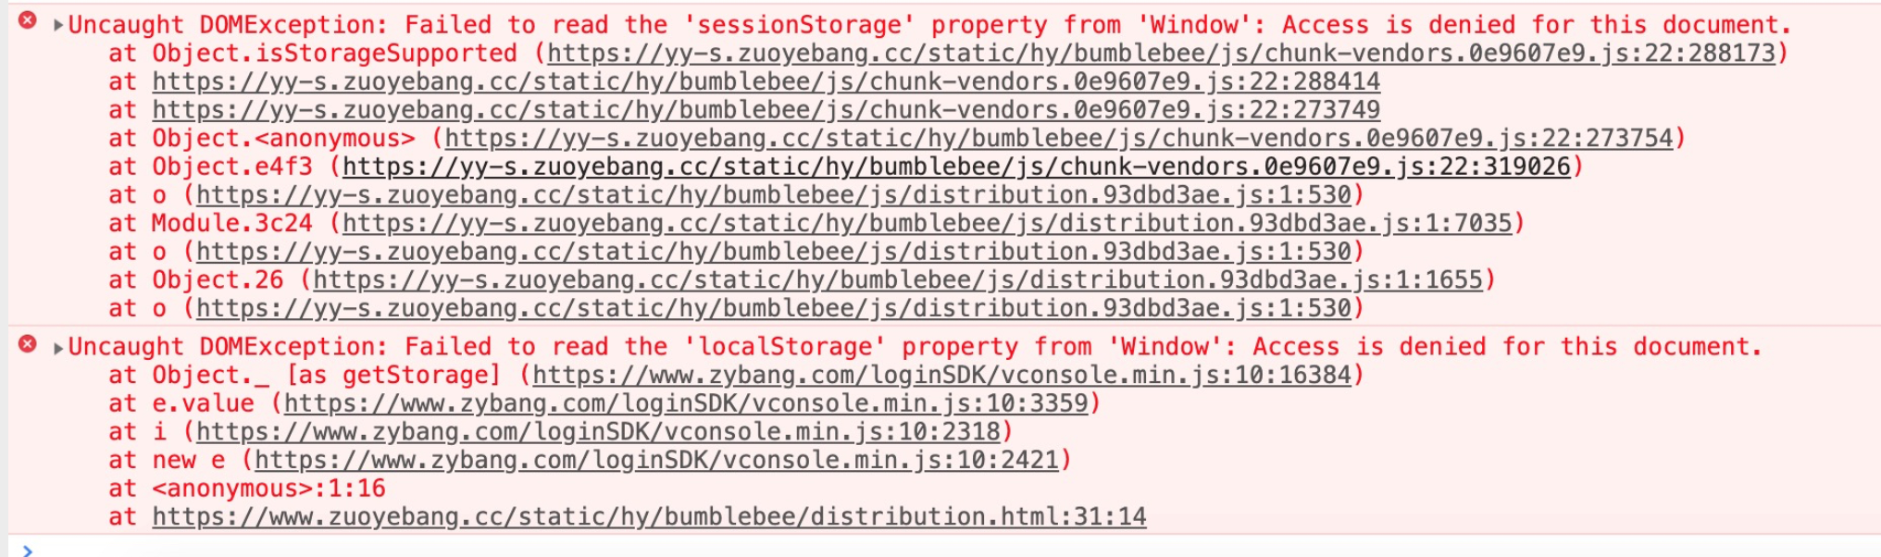Collapse the localStorage DOMException stack trace
1881x557 pixels.
[x=58, y=348]
